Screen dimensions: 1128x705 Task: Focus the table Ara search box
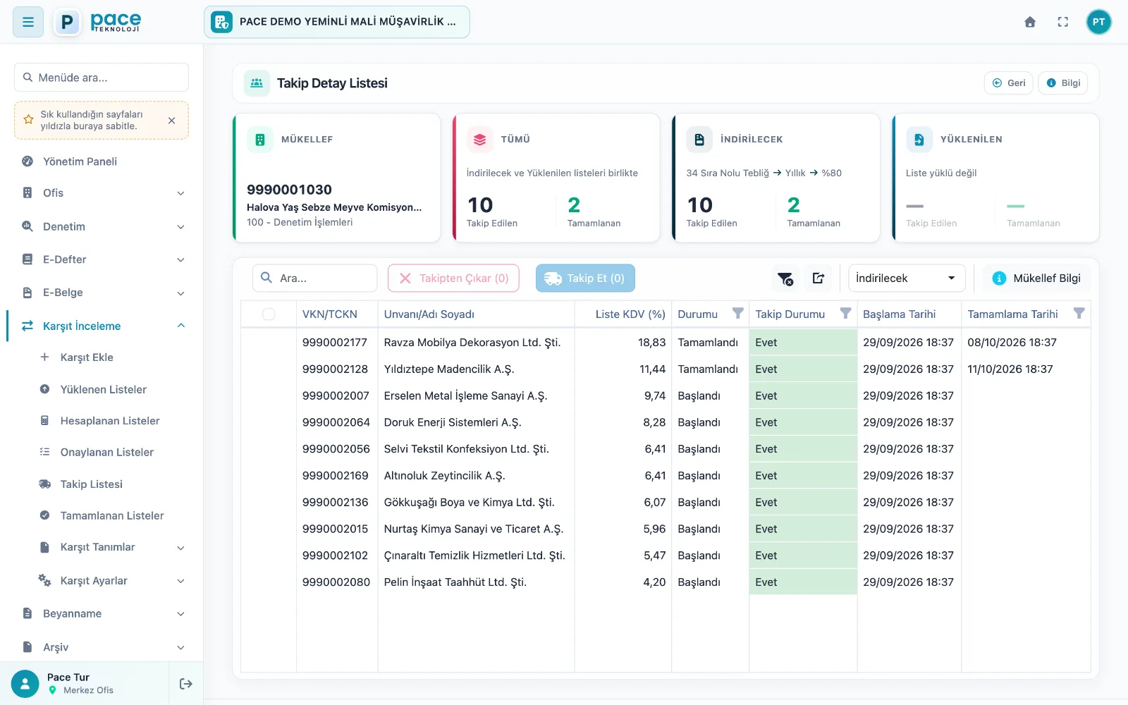[x=315, y=278]
